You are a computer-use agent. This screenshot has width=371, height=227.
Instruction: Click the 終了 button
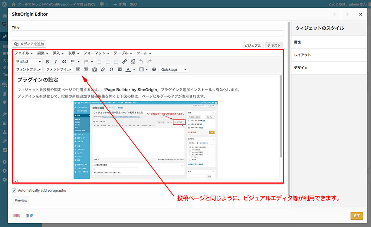pyautogui.click(x=357, y=216)
